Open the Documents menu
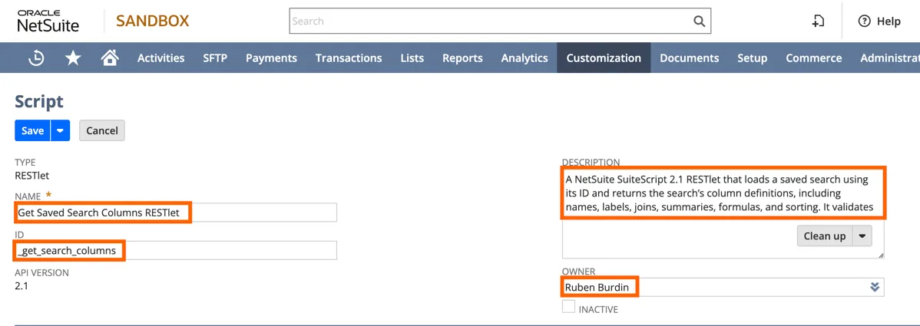This screenshot has height=326, width=920. (690, 58)
